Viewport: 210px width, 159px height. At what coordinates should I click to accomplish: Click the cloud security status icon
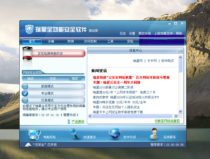point(28,145)
